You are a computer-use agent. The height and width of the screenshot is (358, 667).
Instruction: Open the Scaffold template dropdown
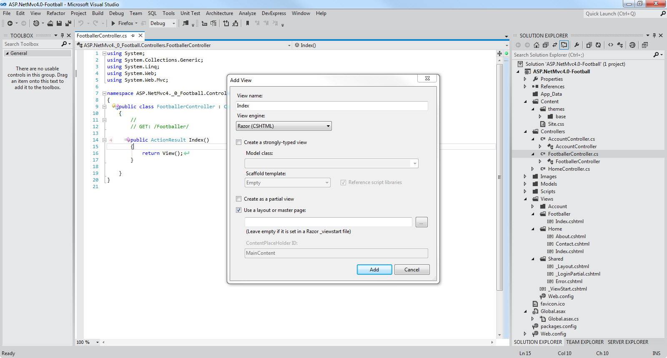288,183
